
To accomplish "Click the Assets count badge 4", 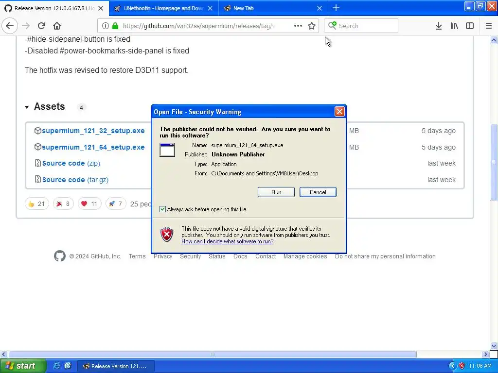I will coord(81,107).
